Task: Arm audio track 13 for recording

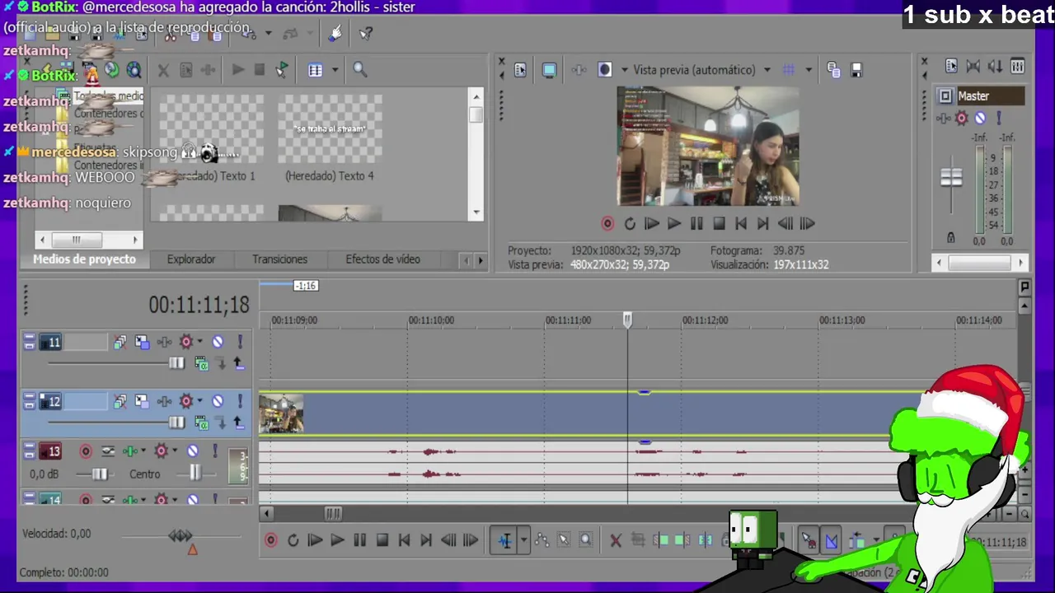Action: click(x=85, y=451)
